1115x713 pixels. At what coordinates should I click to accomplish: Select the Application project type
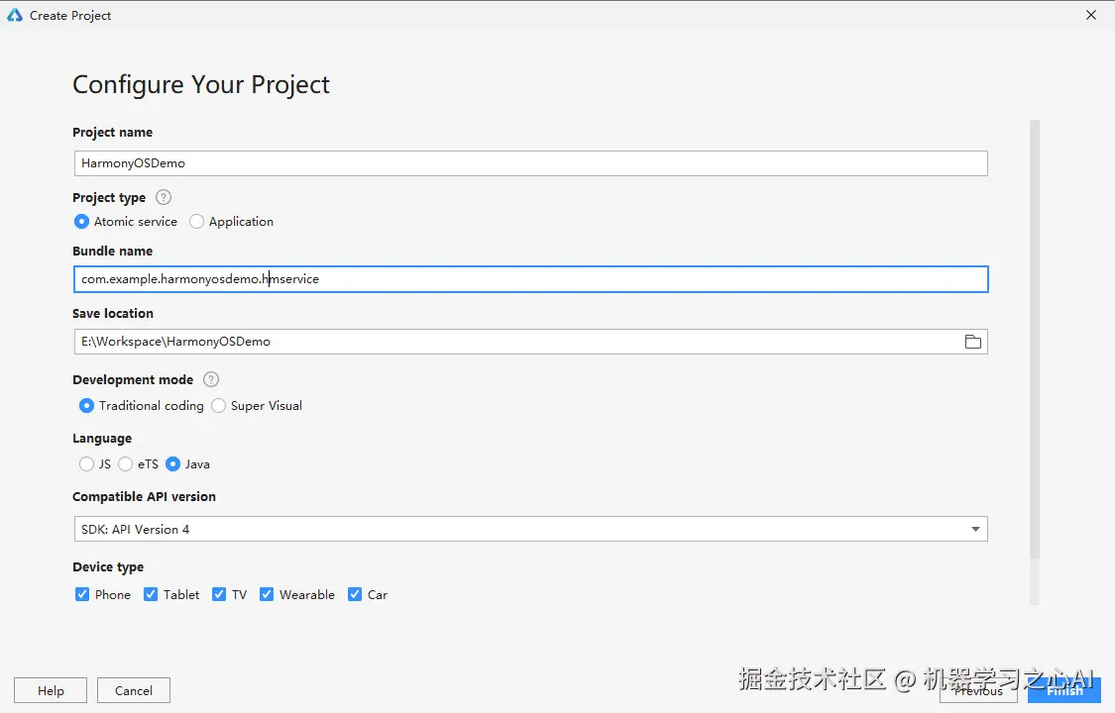click(x=197, y=222)
